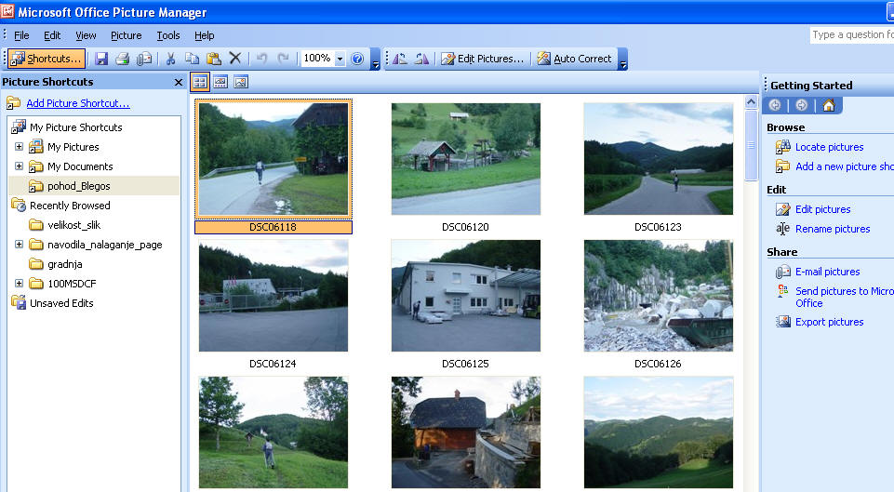
Task: Select Recently Browsed item
Action: pyautogui.click(x=70, y=206)
